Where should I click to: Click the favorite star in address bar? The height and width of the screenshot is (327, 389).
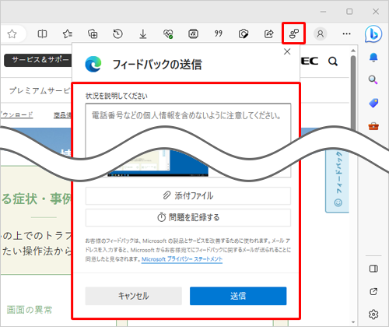12,34
